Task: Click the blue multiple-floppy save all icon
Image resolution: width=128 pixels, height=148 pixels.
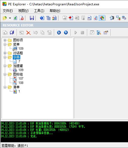Action: click(12, 33)
